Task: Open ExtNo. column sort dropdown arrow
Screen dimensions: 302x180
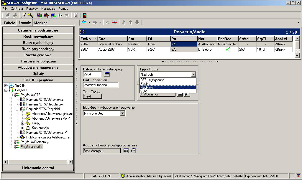Action: [95, 39]
